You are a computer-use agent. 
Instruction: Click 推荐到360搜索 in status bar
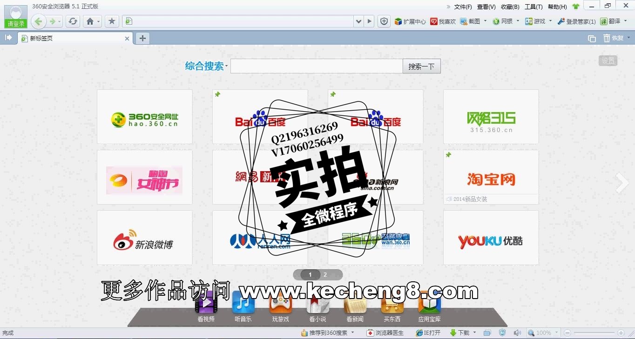tap(324, 333)
